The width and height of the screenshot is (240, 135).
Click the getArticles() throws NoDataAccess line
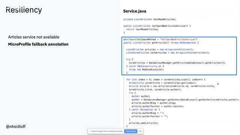[x=161, y=43]
